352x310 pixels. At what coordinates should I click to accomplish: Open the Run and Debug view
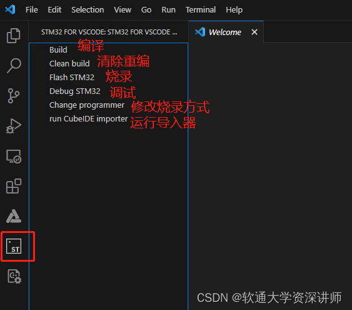click(14, 126)
